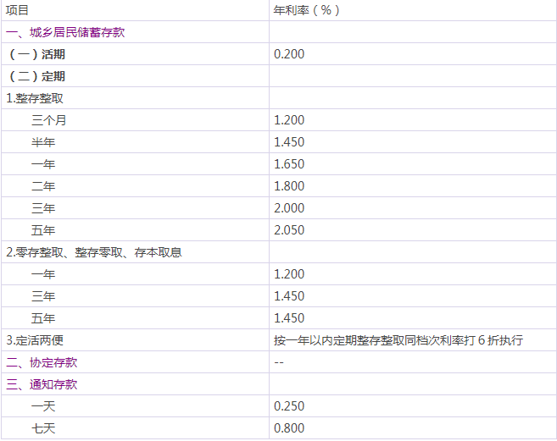Select the 1.650 rate value
This screenshot has height=441, width=557.
pos(288,164)
